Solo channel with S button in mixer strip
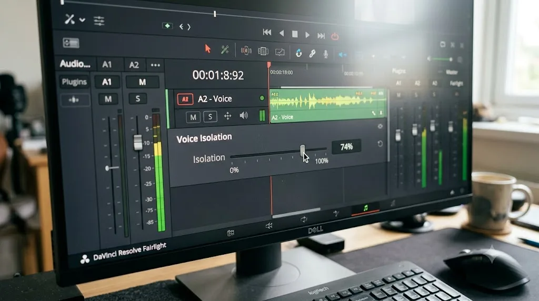The height and width of the screenshot is (301, 539). tap(138, 99)
